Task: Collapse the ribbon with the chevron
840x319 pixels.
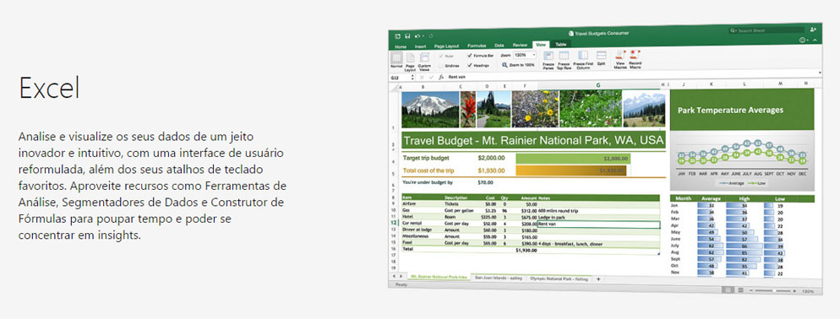Action: click(815, 41)
